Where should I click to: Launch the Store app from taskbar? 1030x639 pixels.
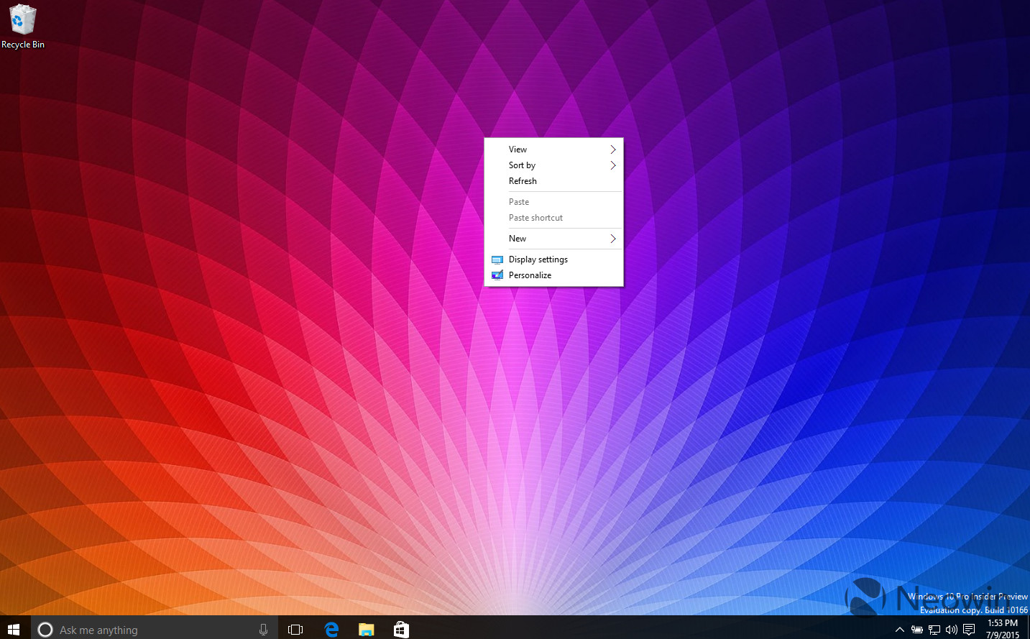click(401, 630)
